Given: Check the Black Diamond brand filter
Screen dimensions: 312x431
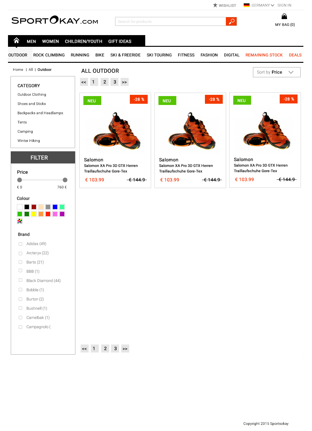Looking at the screenshot, I should tap(20, 280).
